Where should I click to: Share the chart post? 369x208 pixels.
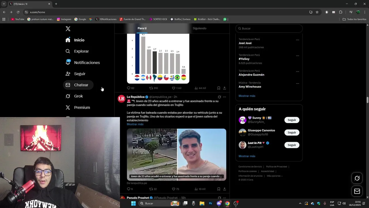(x=225, y=88)
